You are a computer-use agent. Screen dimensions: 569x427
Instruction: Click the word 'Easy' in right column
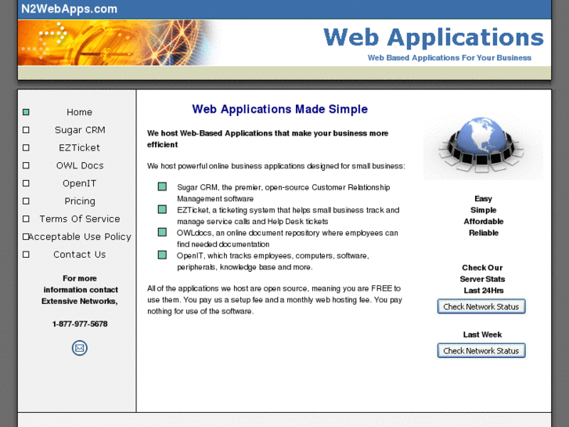(484, 199)
